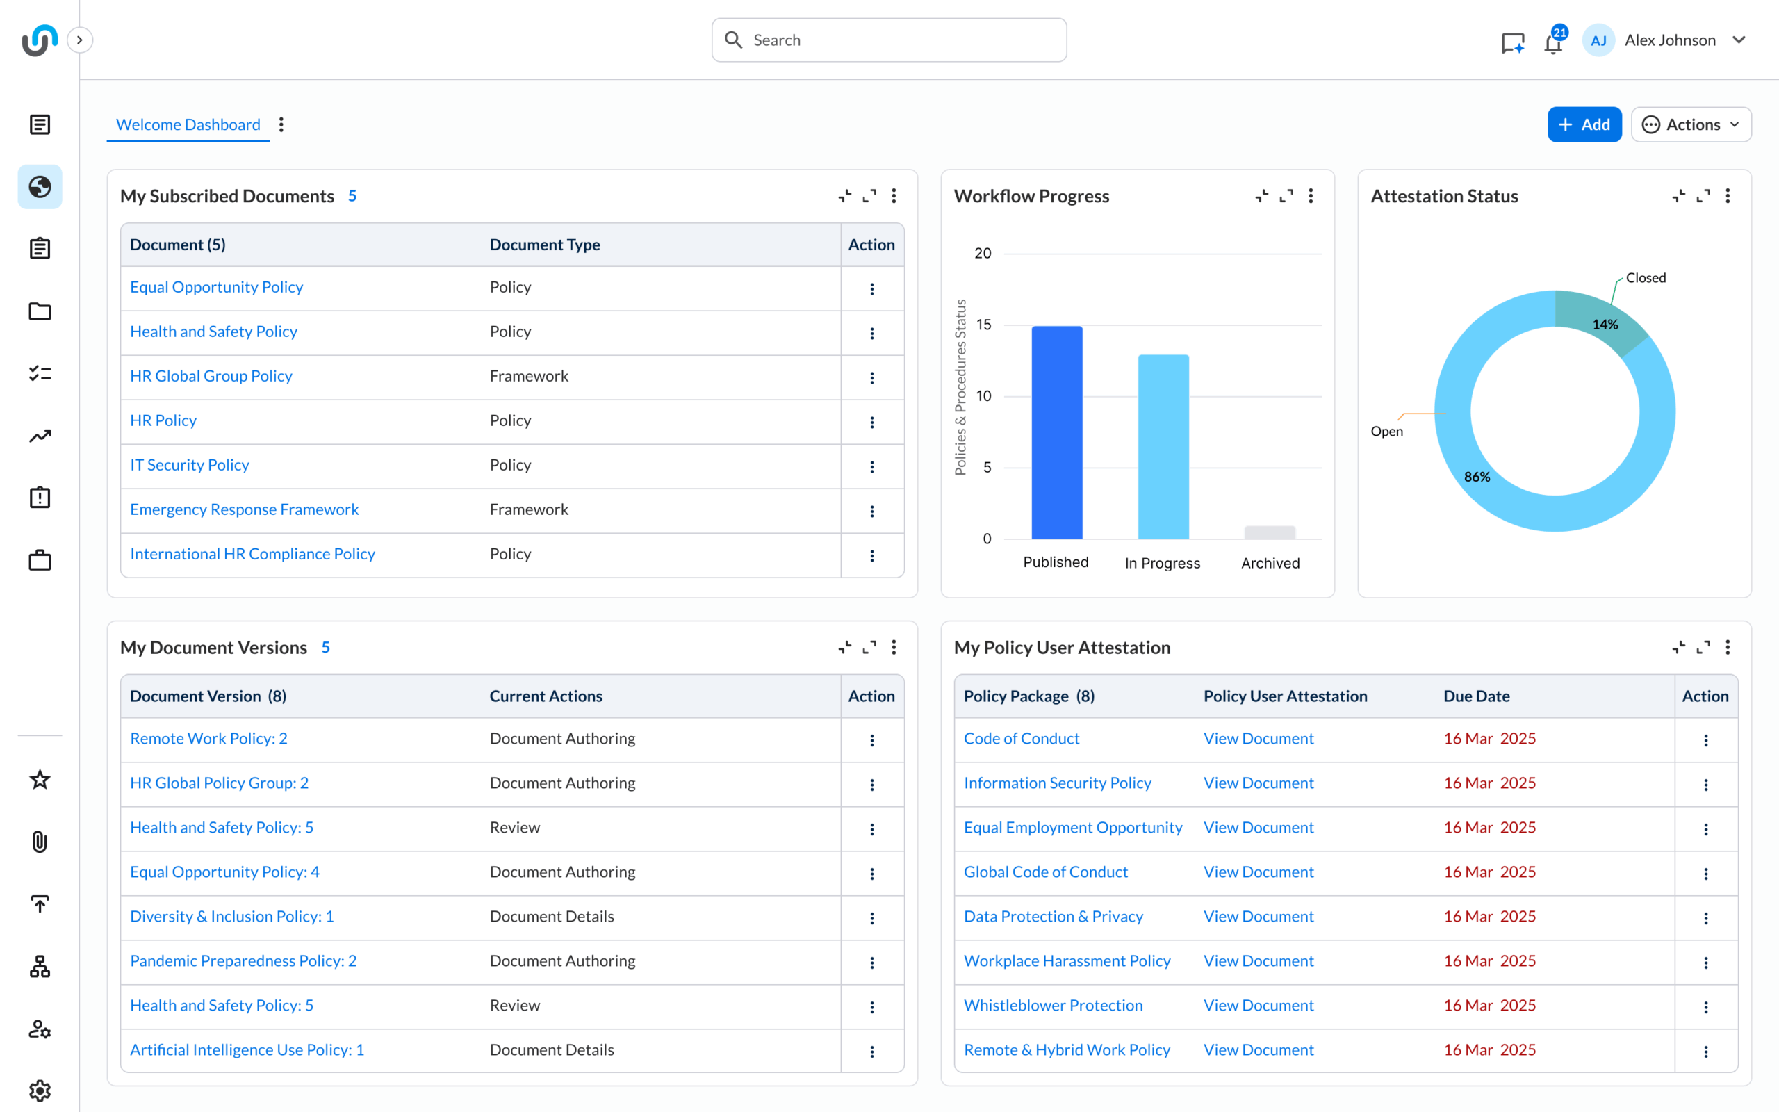This screenshot has height=1112, width=1779.
Task: Click the Published bar in chart
Action: [x=1056, y=432]
